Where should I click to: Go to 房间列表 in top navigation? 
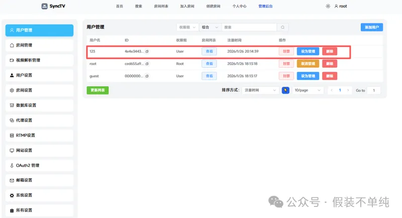click(161, 6)
